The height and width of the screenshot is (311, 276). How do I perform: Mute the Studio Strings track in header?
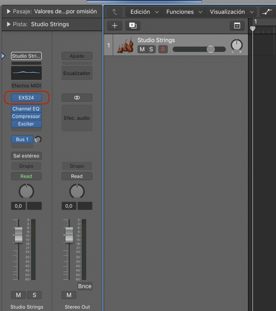pyautogui.click(x=142, y=49)
